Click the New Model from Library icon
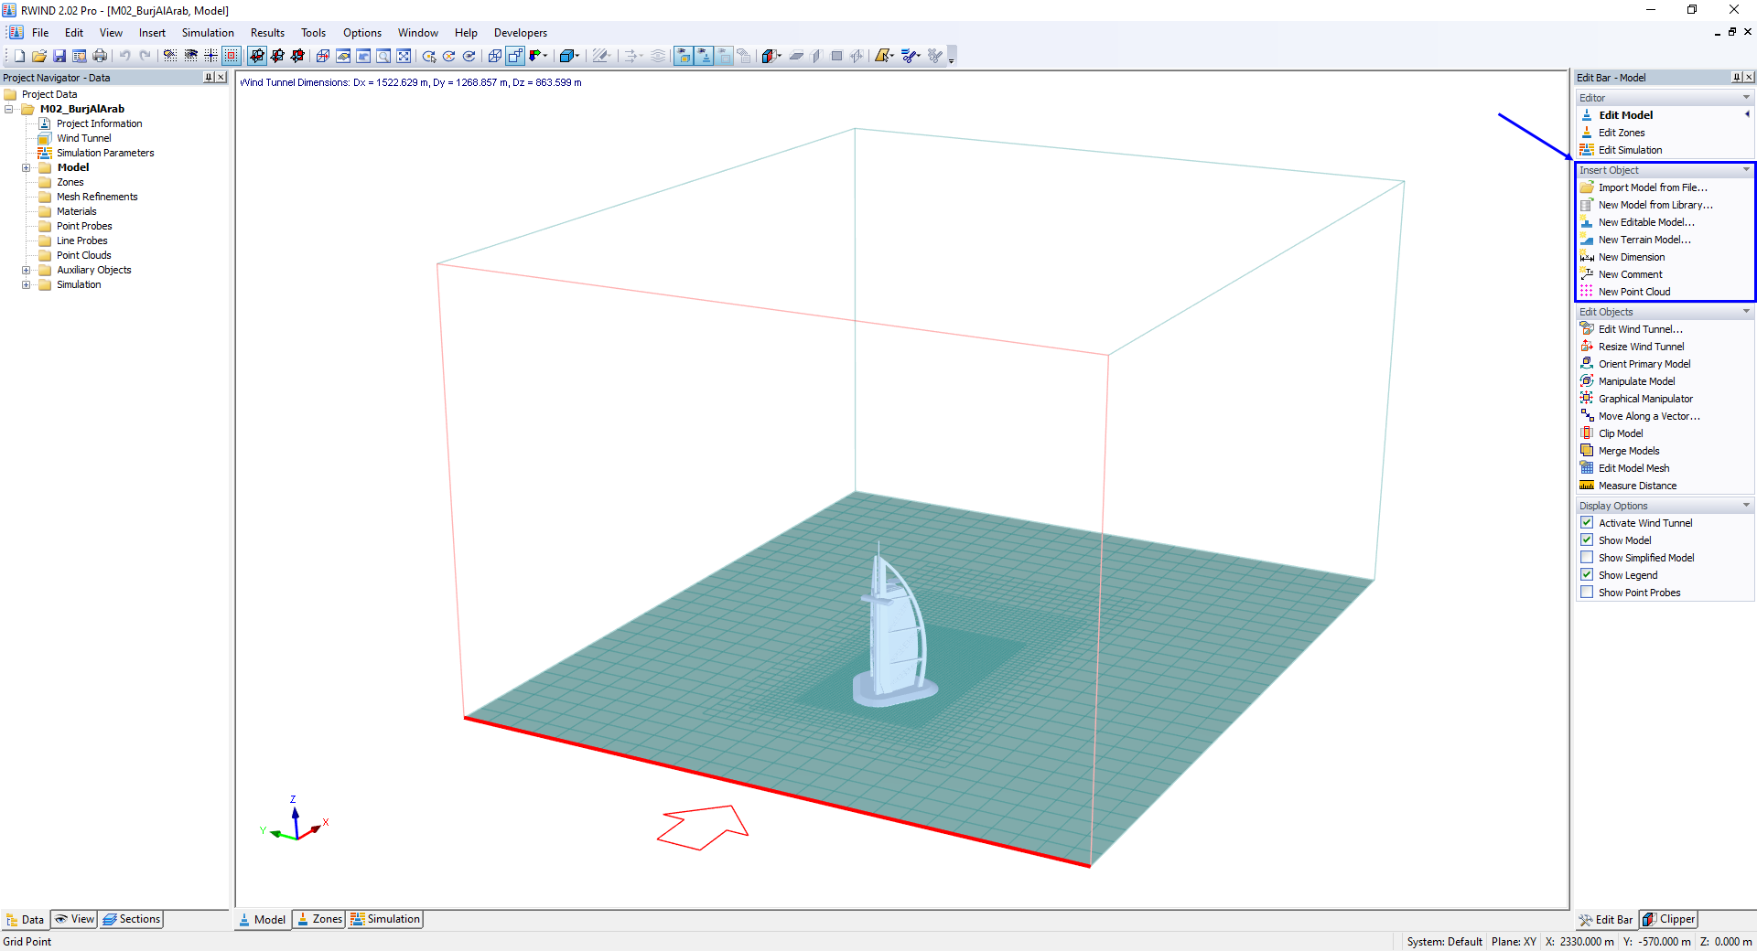The image size is (1757, 951). 1587,205
